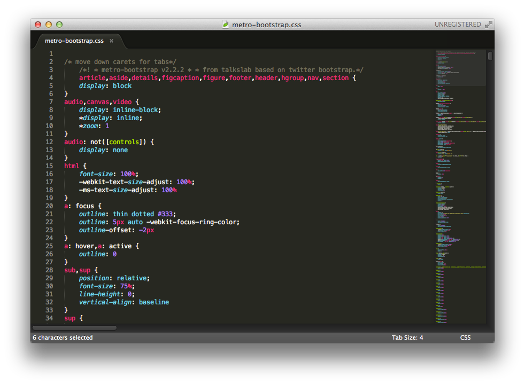
Task: Close the metro-bootstrap.css tab
Action: [112, 41]
